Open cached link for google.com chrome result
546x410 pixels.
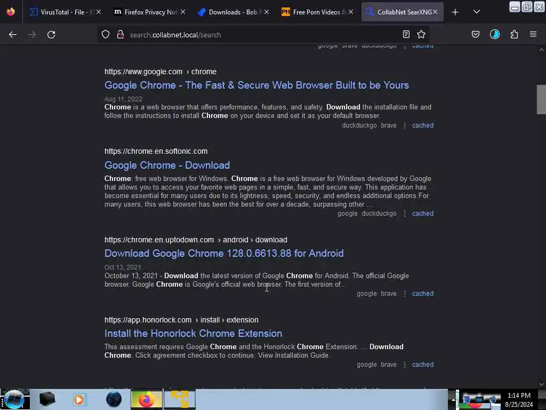pos(423,125)
